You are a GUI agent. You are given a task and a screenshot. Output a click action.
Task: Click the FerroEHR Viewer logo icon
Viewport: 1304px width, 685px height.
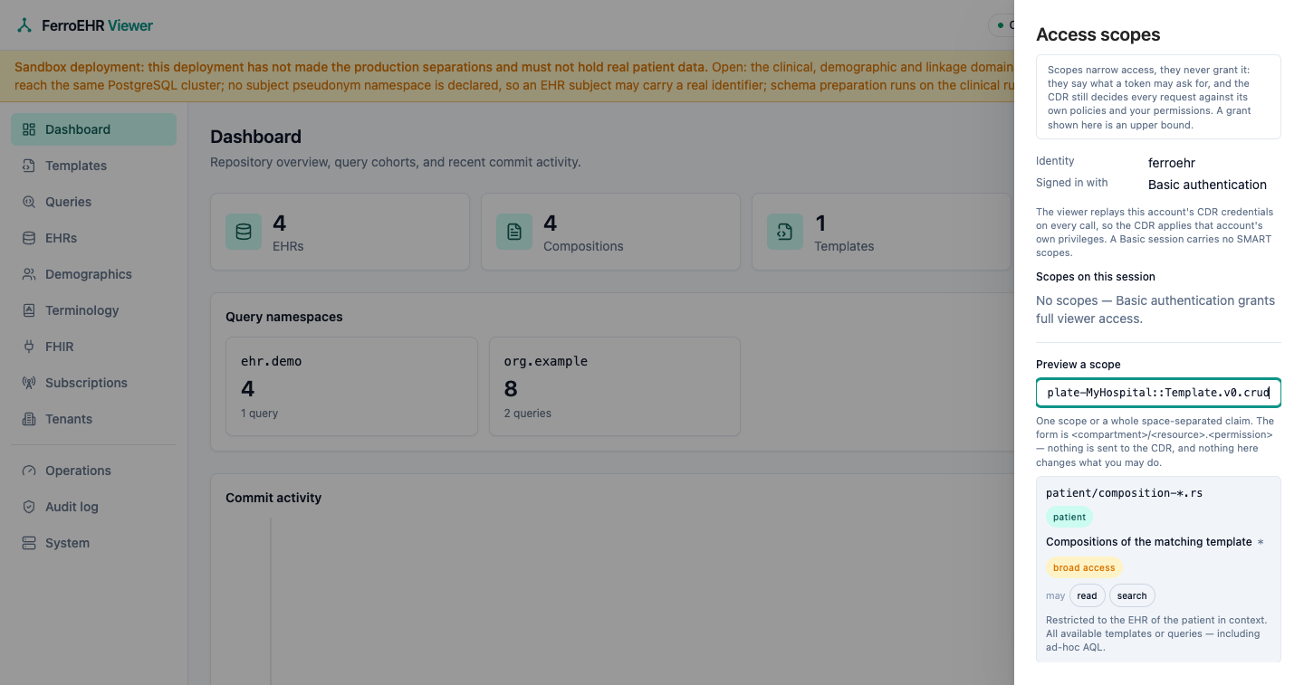pos(24,25)
